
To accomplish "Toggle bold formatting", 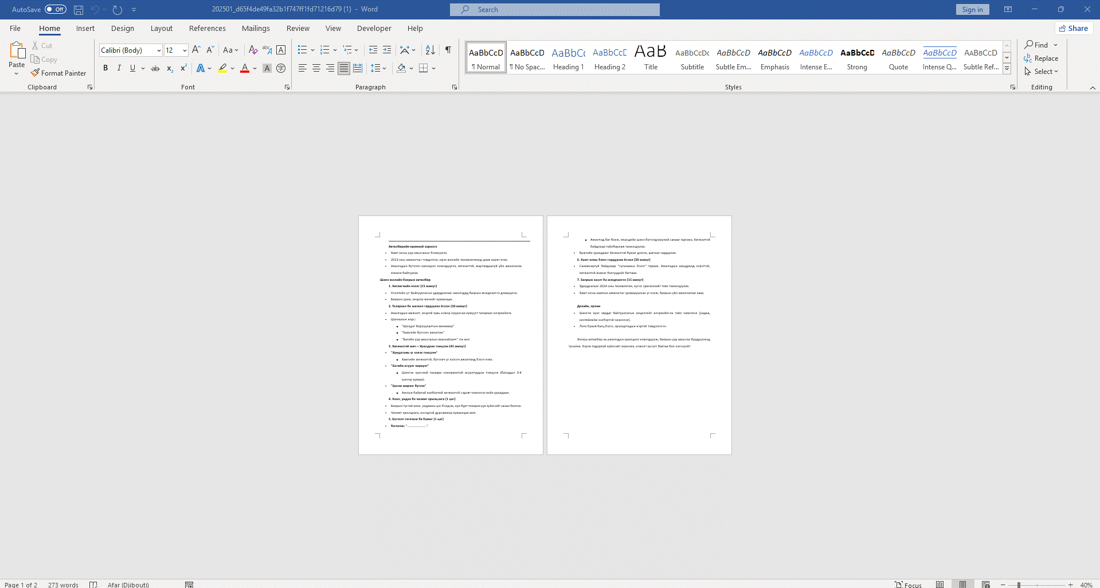I will coord(105,68).
